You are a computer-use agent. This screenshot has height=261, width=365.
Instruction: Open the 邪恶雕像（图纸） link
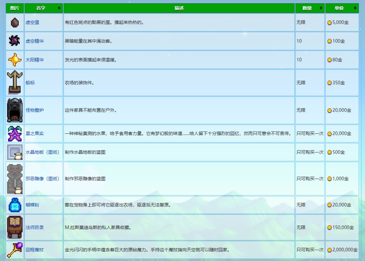43,179
